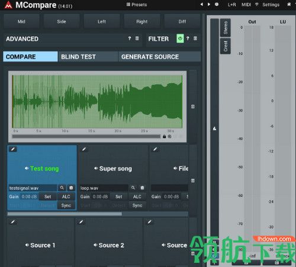
Task: Select the Source 1 slot
Action: pyautogui.click(x=40, y=245)
